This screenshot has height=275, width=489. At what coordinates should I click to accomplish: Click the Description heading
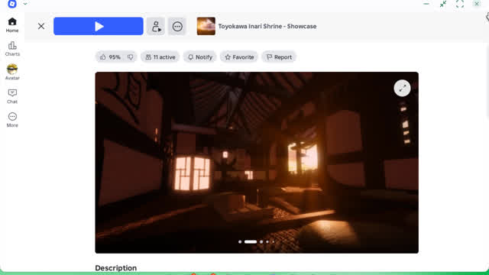pyautogui.click(x=115, y=268)
